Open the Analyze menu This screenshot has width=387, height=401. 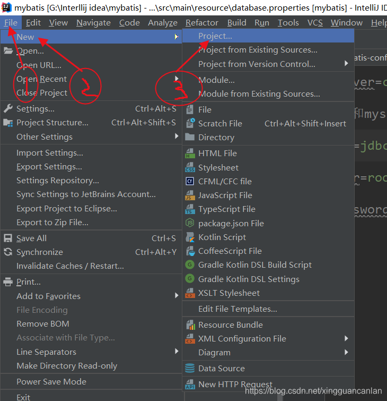[163, 23]
